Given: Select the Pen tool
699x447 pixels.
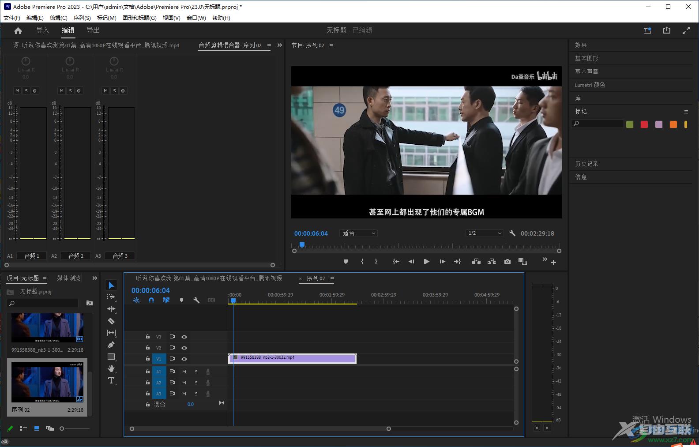Looking at the screenshot, I should click(111, 345).
